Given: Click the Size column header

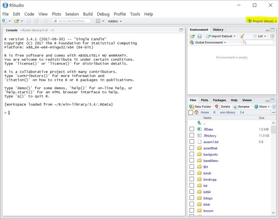Looking at the screenshot, I should (x=261, y=118).
